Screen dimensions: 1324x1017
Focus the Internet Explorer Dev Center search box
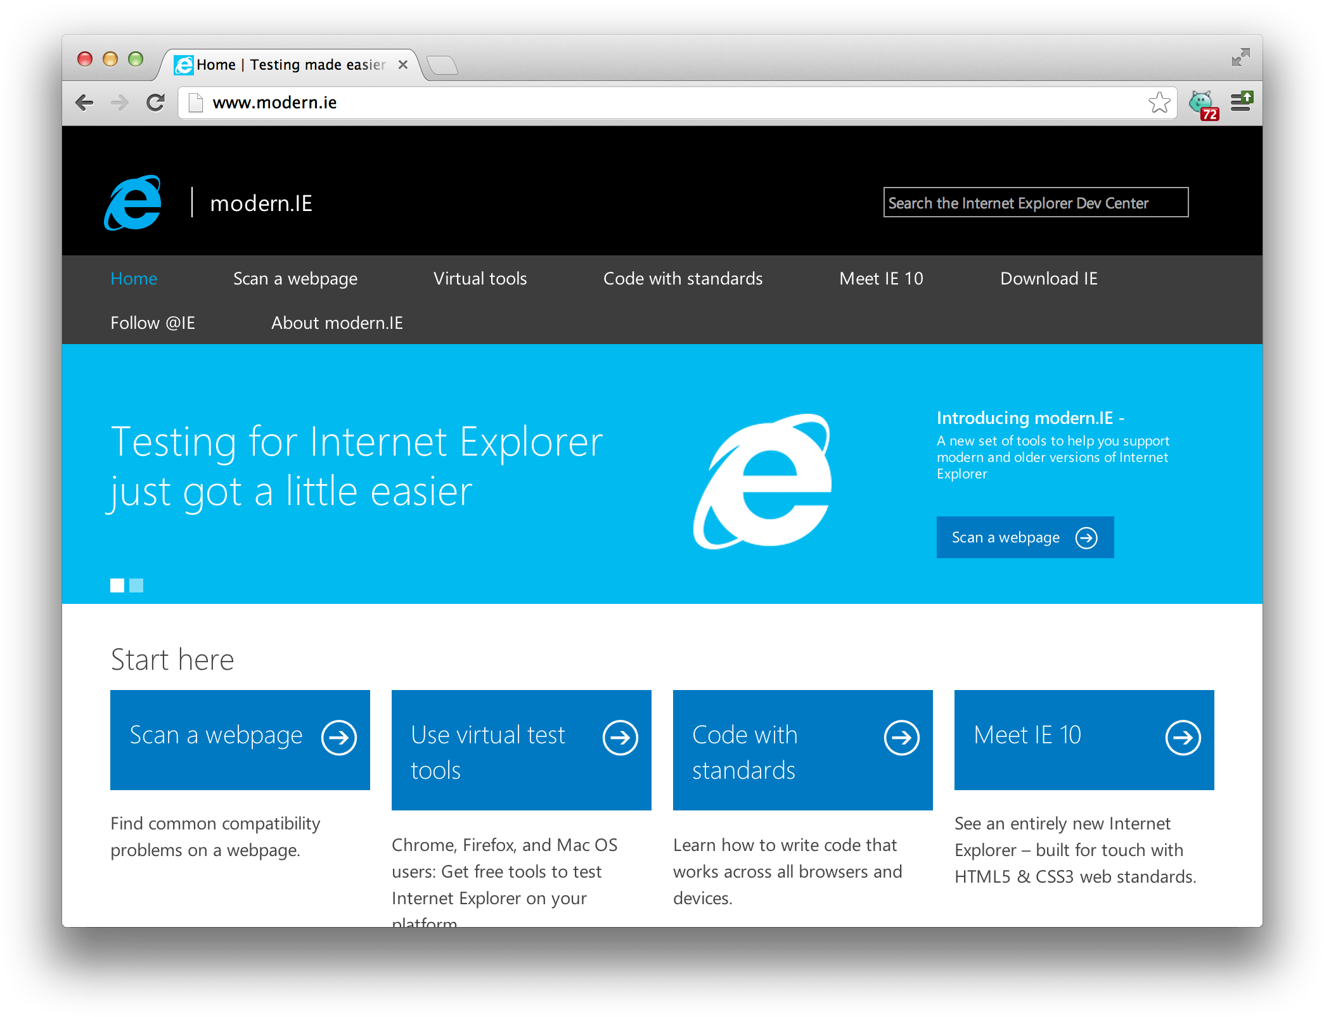point(1036,203)
